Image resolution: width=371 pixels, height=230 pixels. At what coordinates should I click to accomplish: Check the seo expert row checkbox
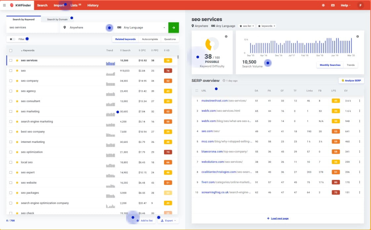coord(11,172)
